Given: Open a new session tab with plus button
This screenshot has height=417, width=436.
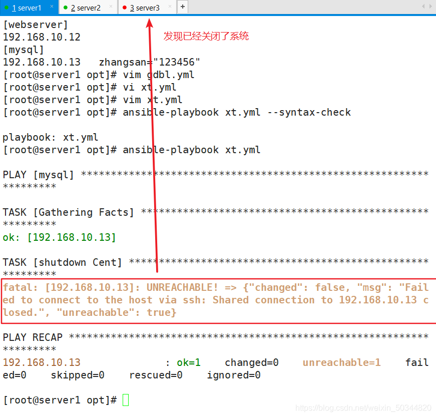Looking at the screenshot, I should click(183, 7).
